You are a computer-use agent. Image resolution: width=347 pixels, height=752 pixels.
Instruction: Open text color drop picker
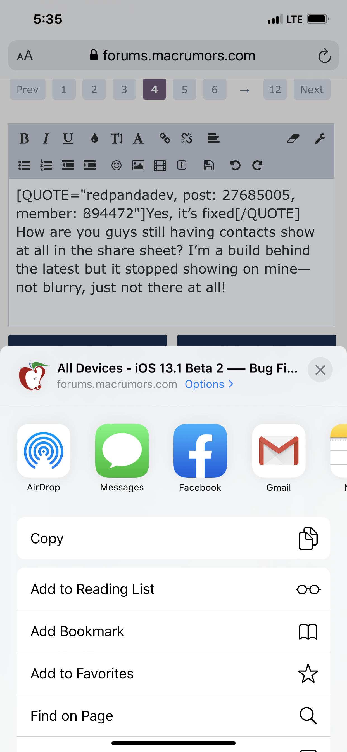94,138
